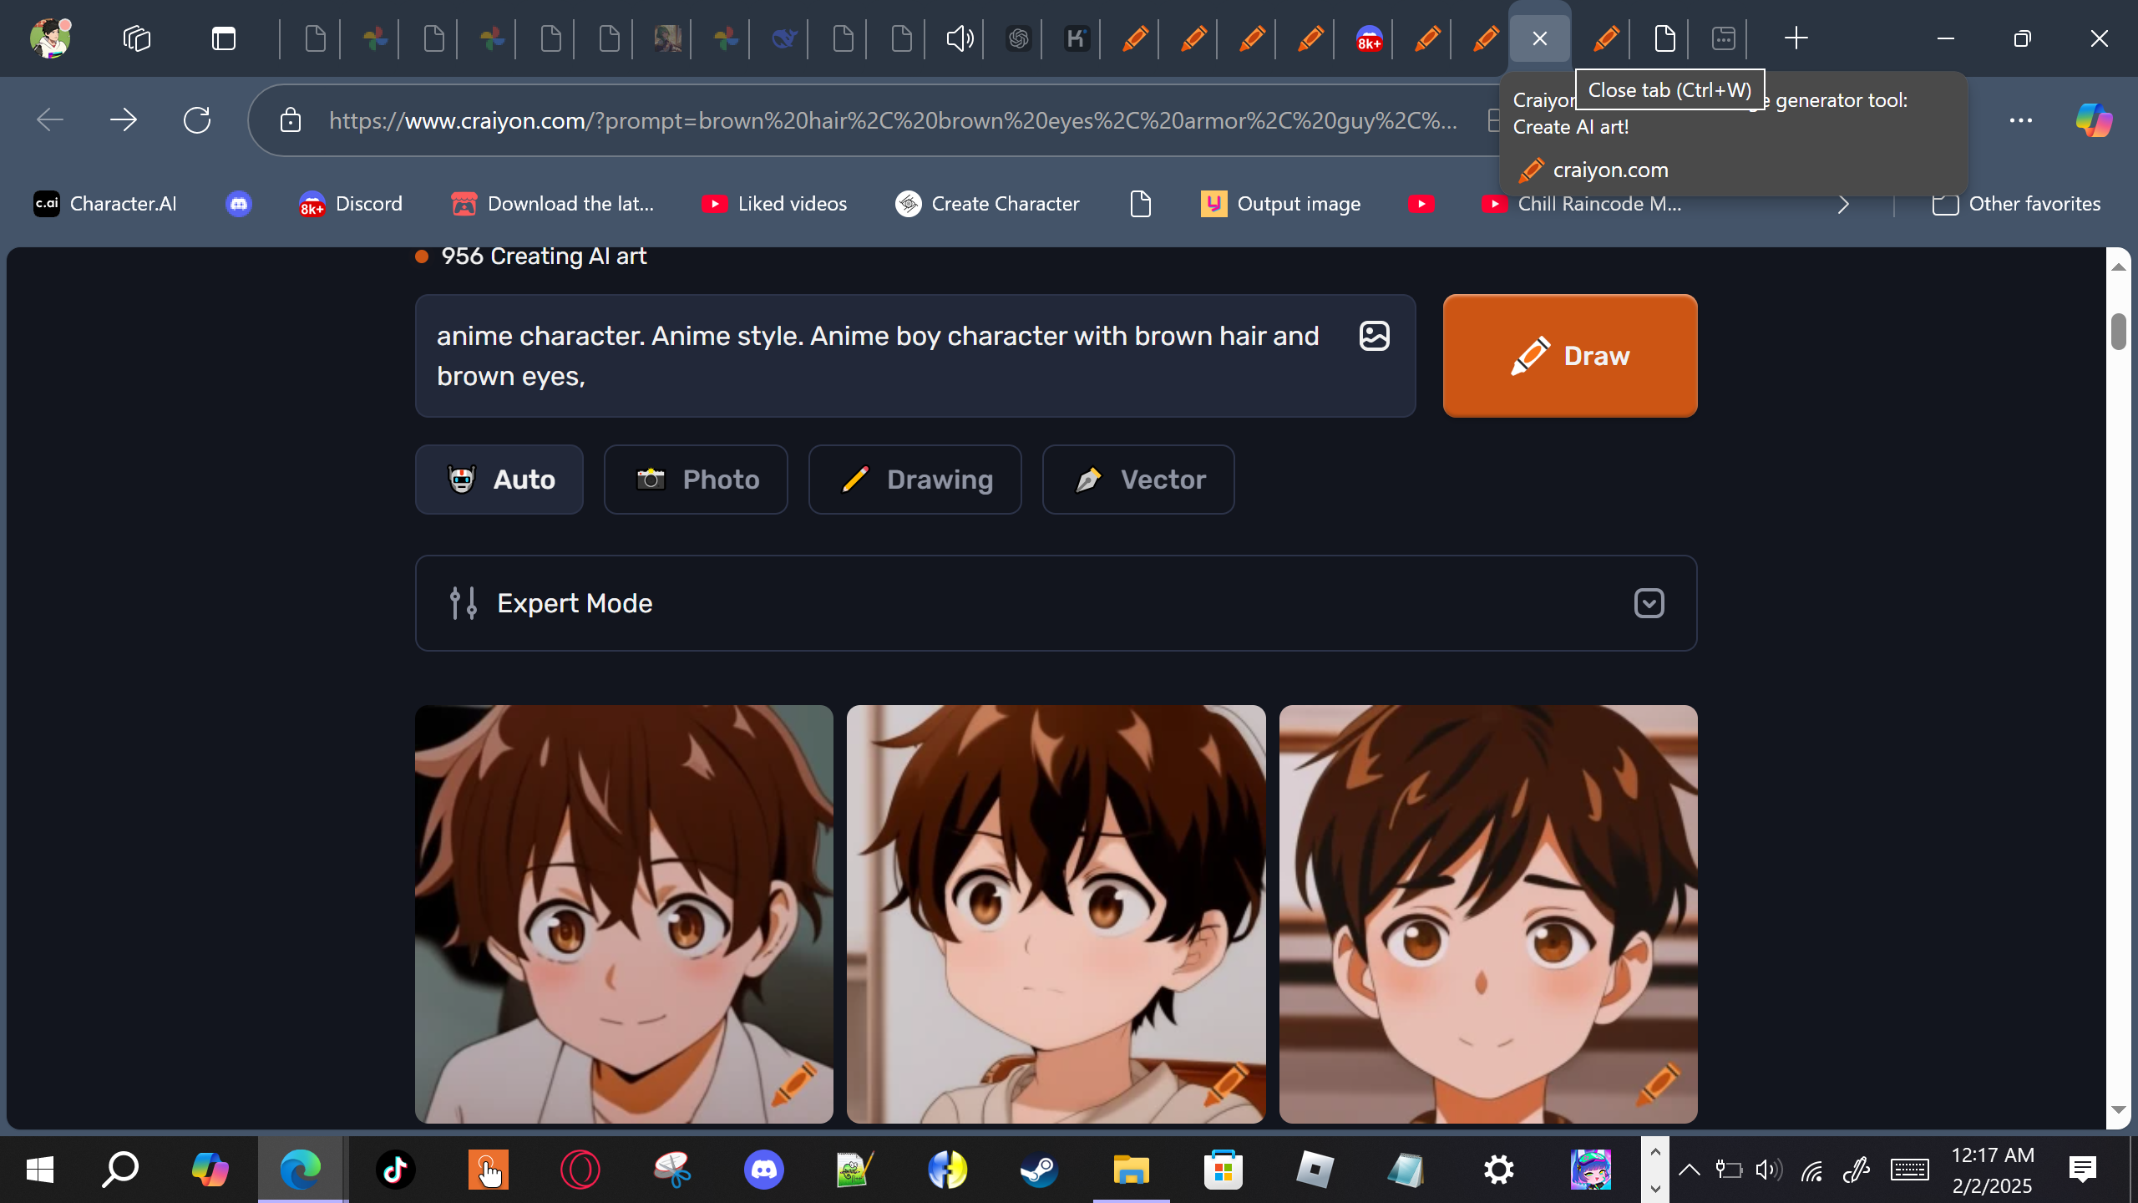Image resolution: width=2138 pixels, height=1203 pixels.
Task: Click the vertical tabs toggle icon
Action: pos(223,38)
